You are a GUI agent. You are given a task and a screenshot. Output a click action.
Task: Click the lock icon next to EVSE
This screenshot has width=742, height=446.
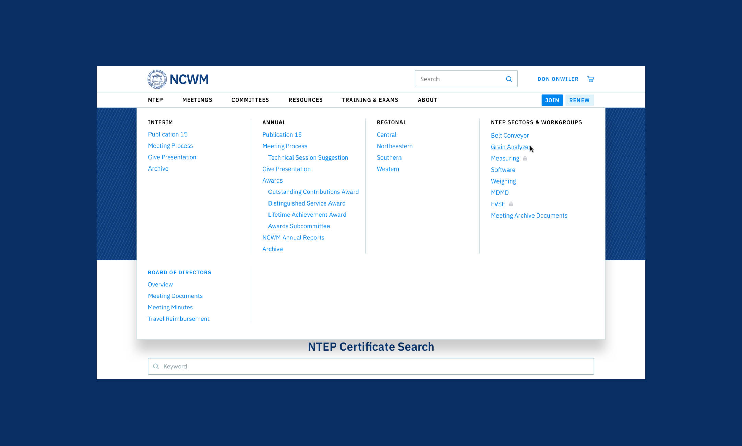(511, 204)
